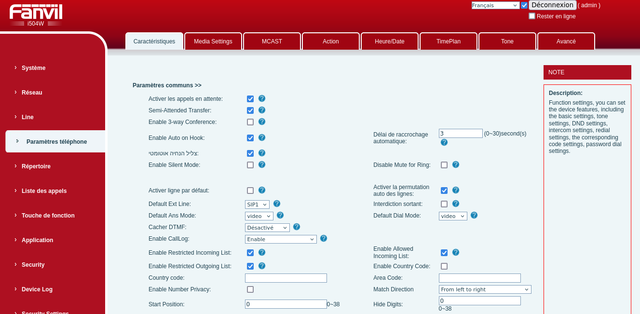
Task: Expand the Match Direction dropdown
Action: [x=485, y=289]
